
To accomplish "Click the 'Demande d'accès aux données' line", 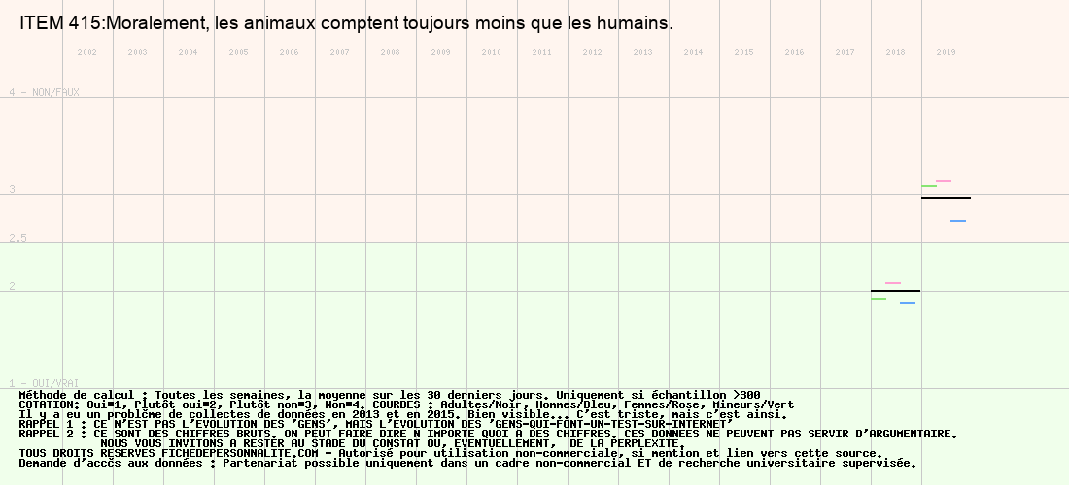I will tap(467, 464).
